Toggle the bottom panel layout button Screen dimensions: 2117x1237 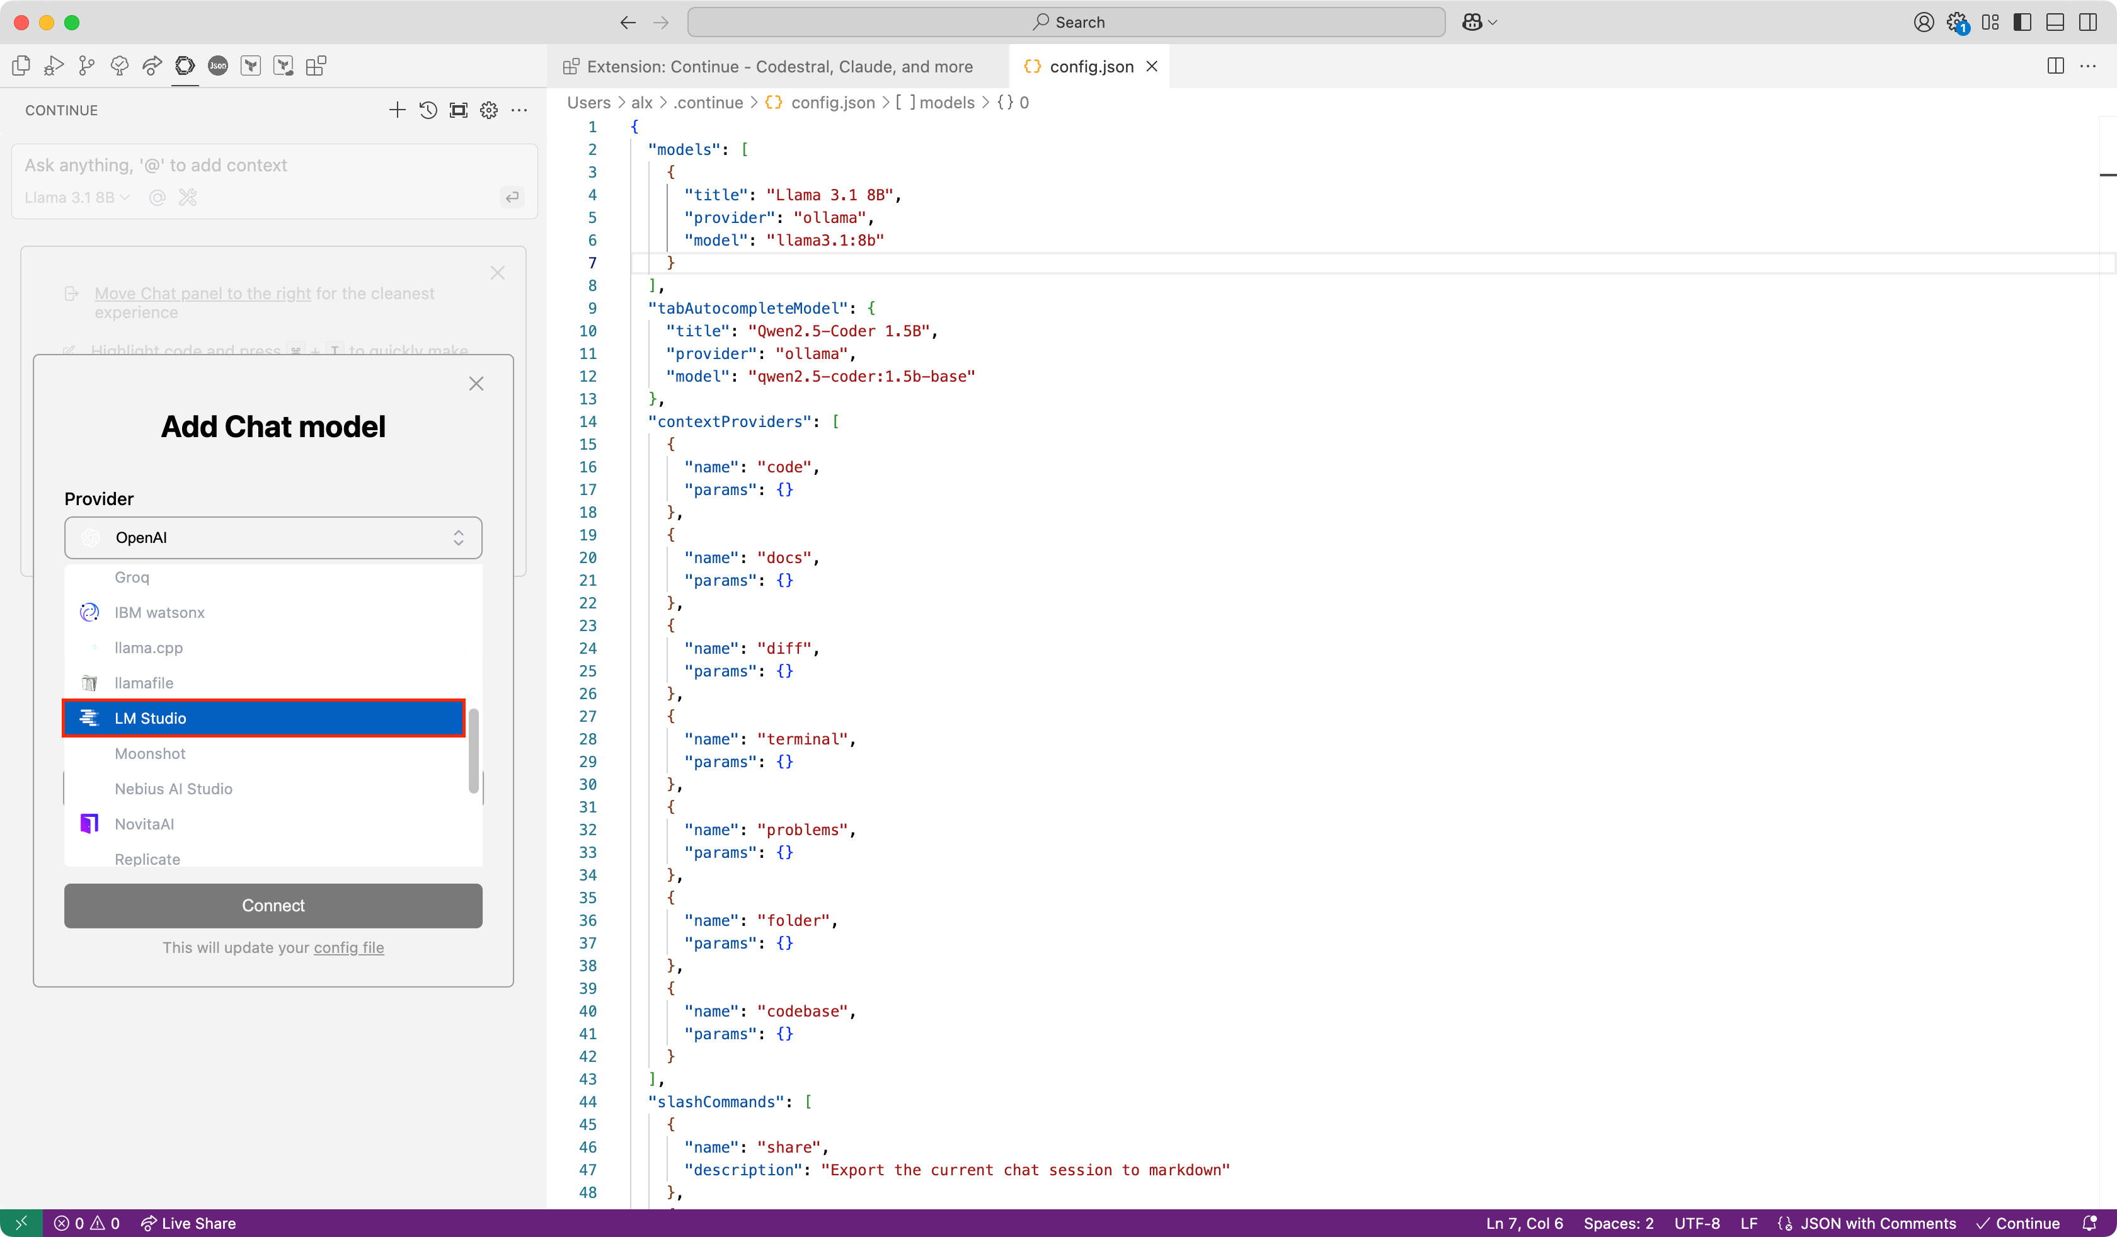point(2055,23)
